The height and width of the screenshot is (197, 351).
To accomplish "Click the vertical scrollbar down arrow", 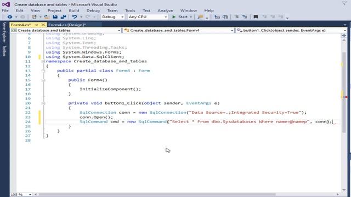I will 344,190.
